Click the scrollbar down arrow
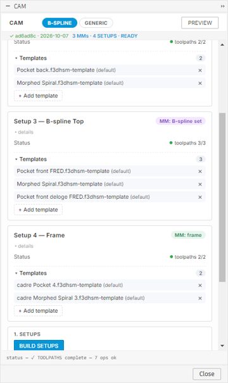The width and height of the screenshot is (228, 383). pyautogui.click(x=222, y=346)
